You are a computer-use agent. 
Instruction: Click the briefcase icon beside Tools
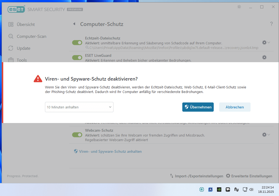(x=11, y=60)
